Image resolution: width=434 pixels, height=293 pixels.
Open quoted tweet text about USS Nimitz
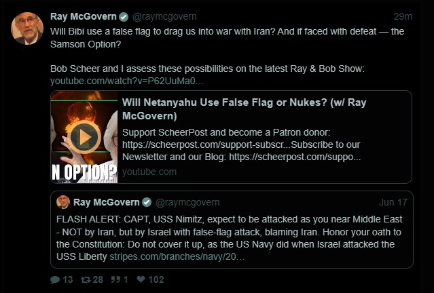(229, 238)
